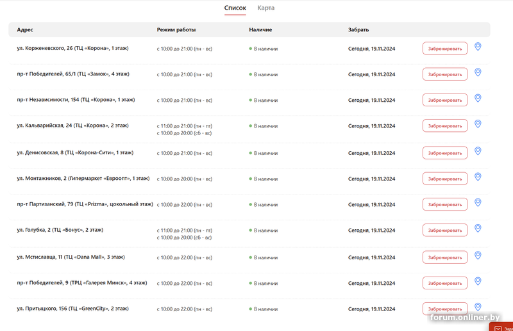
Task: Open the red mail feedback widget
Action: coord(501,327)
